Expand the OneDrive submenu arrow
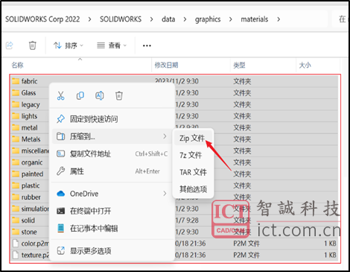Screen dimensions: 350x272 [165, 193]
